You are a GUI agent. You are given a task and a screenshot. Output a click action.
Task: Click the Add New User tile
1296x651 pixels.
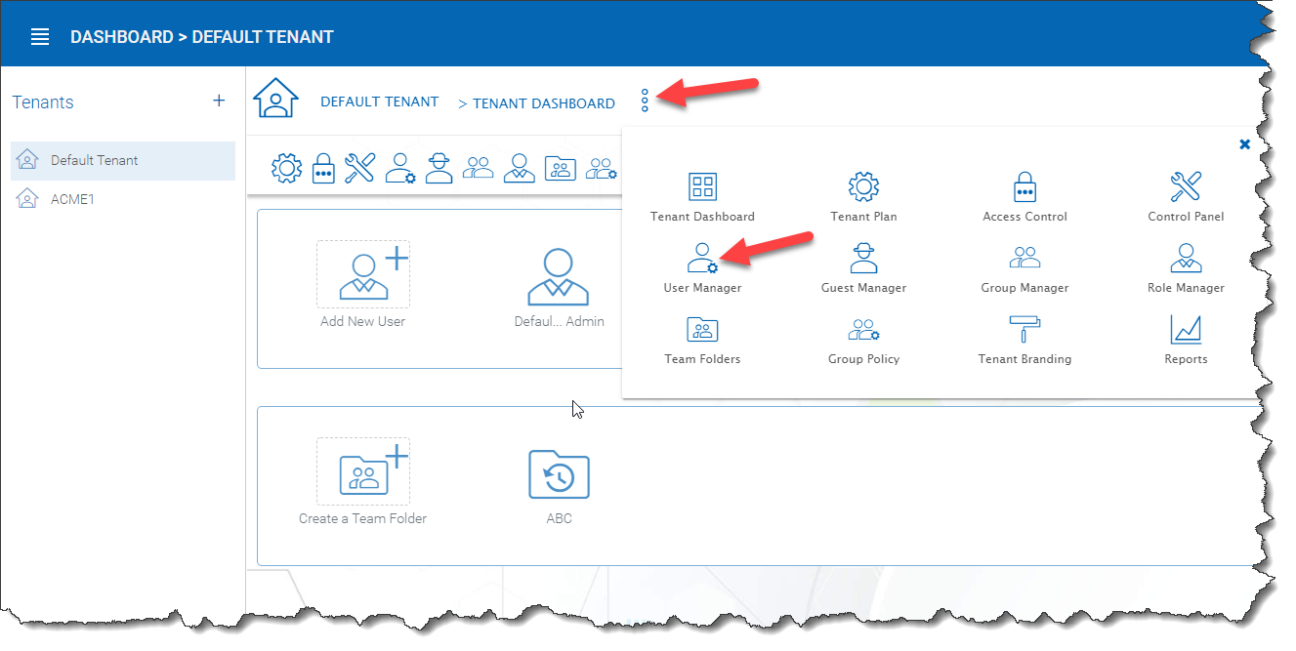362,284
